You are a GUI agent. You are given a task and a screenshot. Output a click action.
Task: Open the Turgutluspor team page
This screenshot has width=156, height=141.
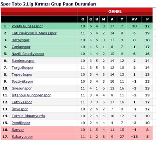pos(23,68)
